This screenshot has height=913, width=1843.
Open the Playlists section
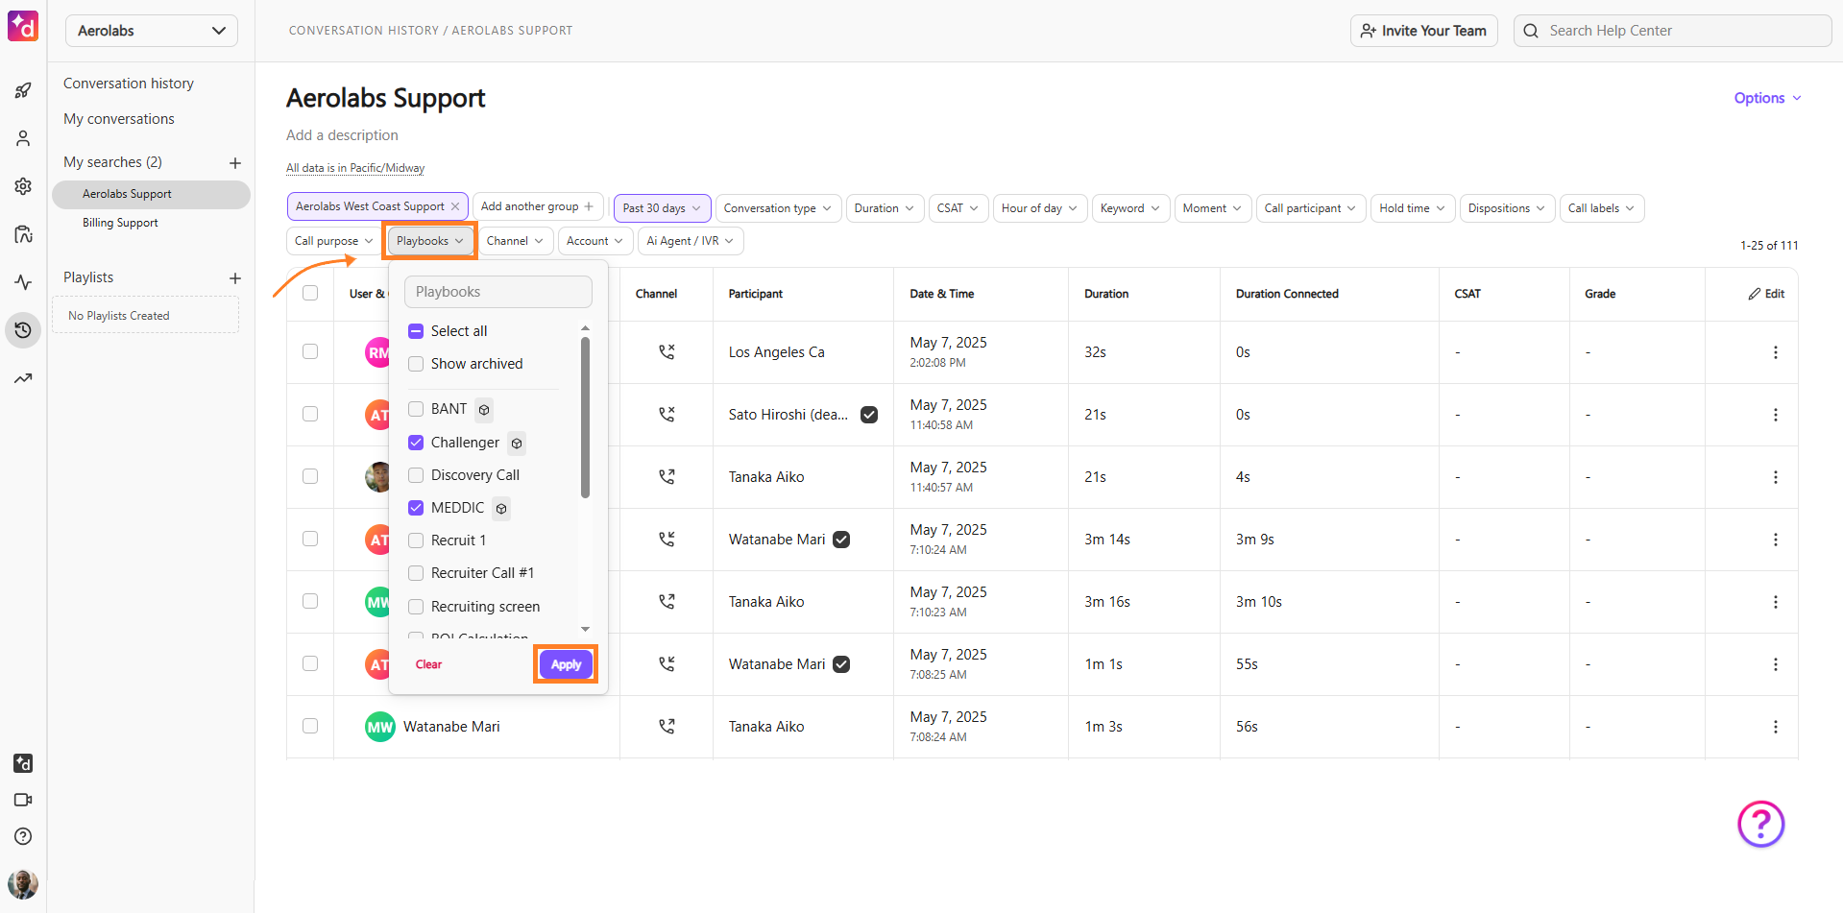click(88, 277)
